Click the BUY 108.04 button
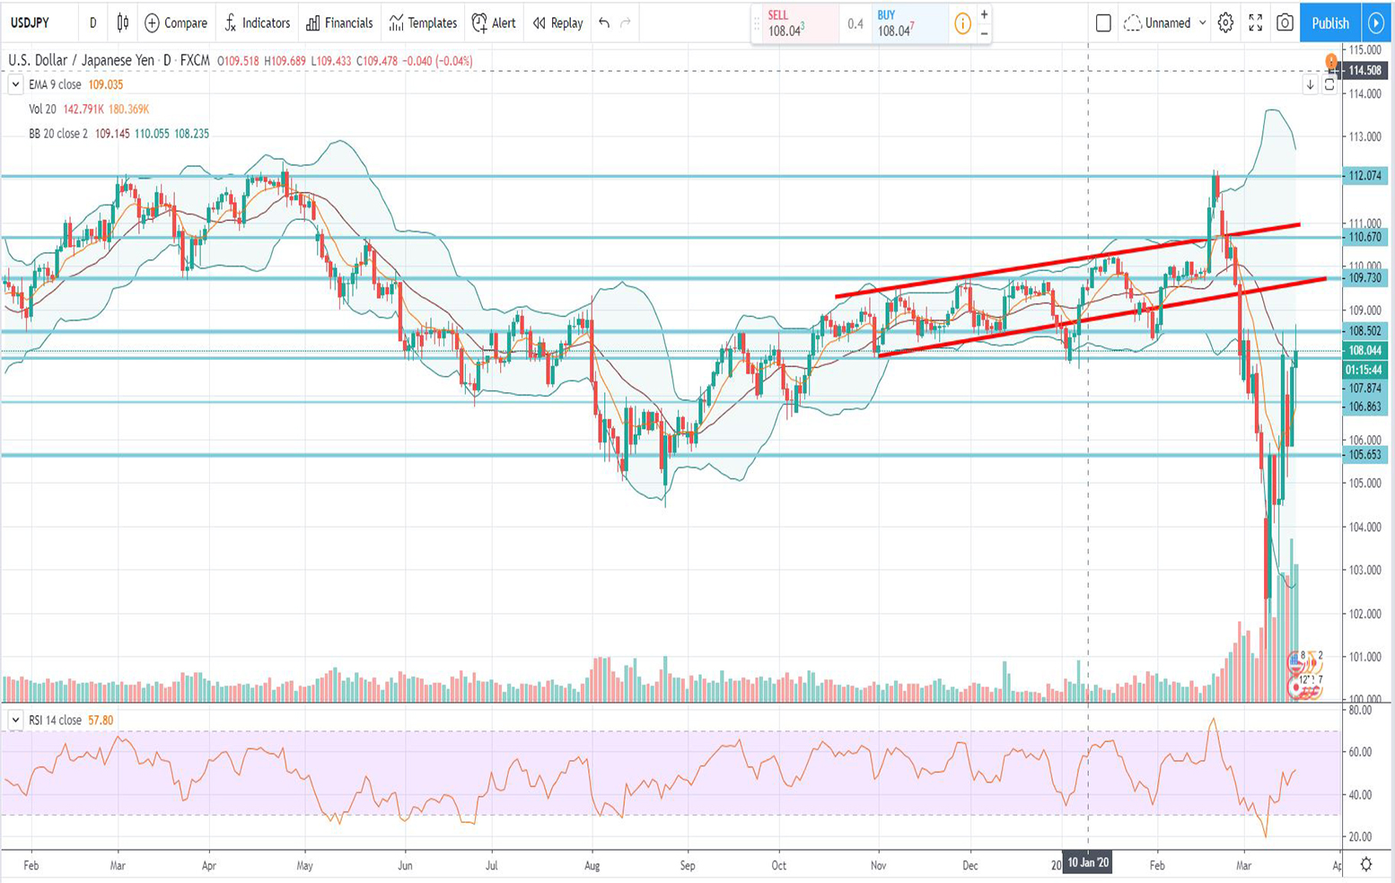 pos(907,23)
